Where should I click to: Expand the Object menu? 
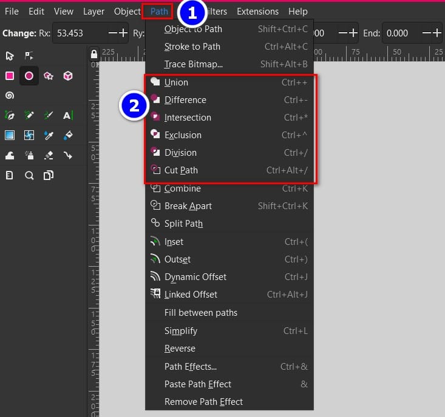[x=127, y=12]
